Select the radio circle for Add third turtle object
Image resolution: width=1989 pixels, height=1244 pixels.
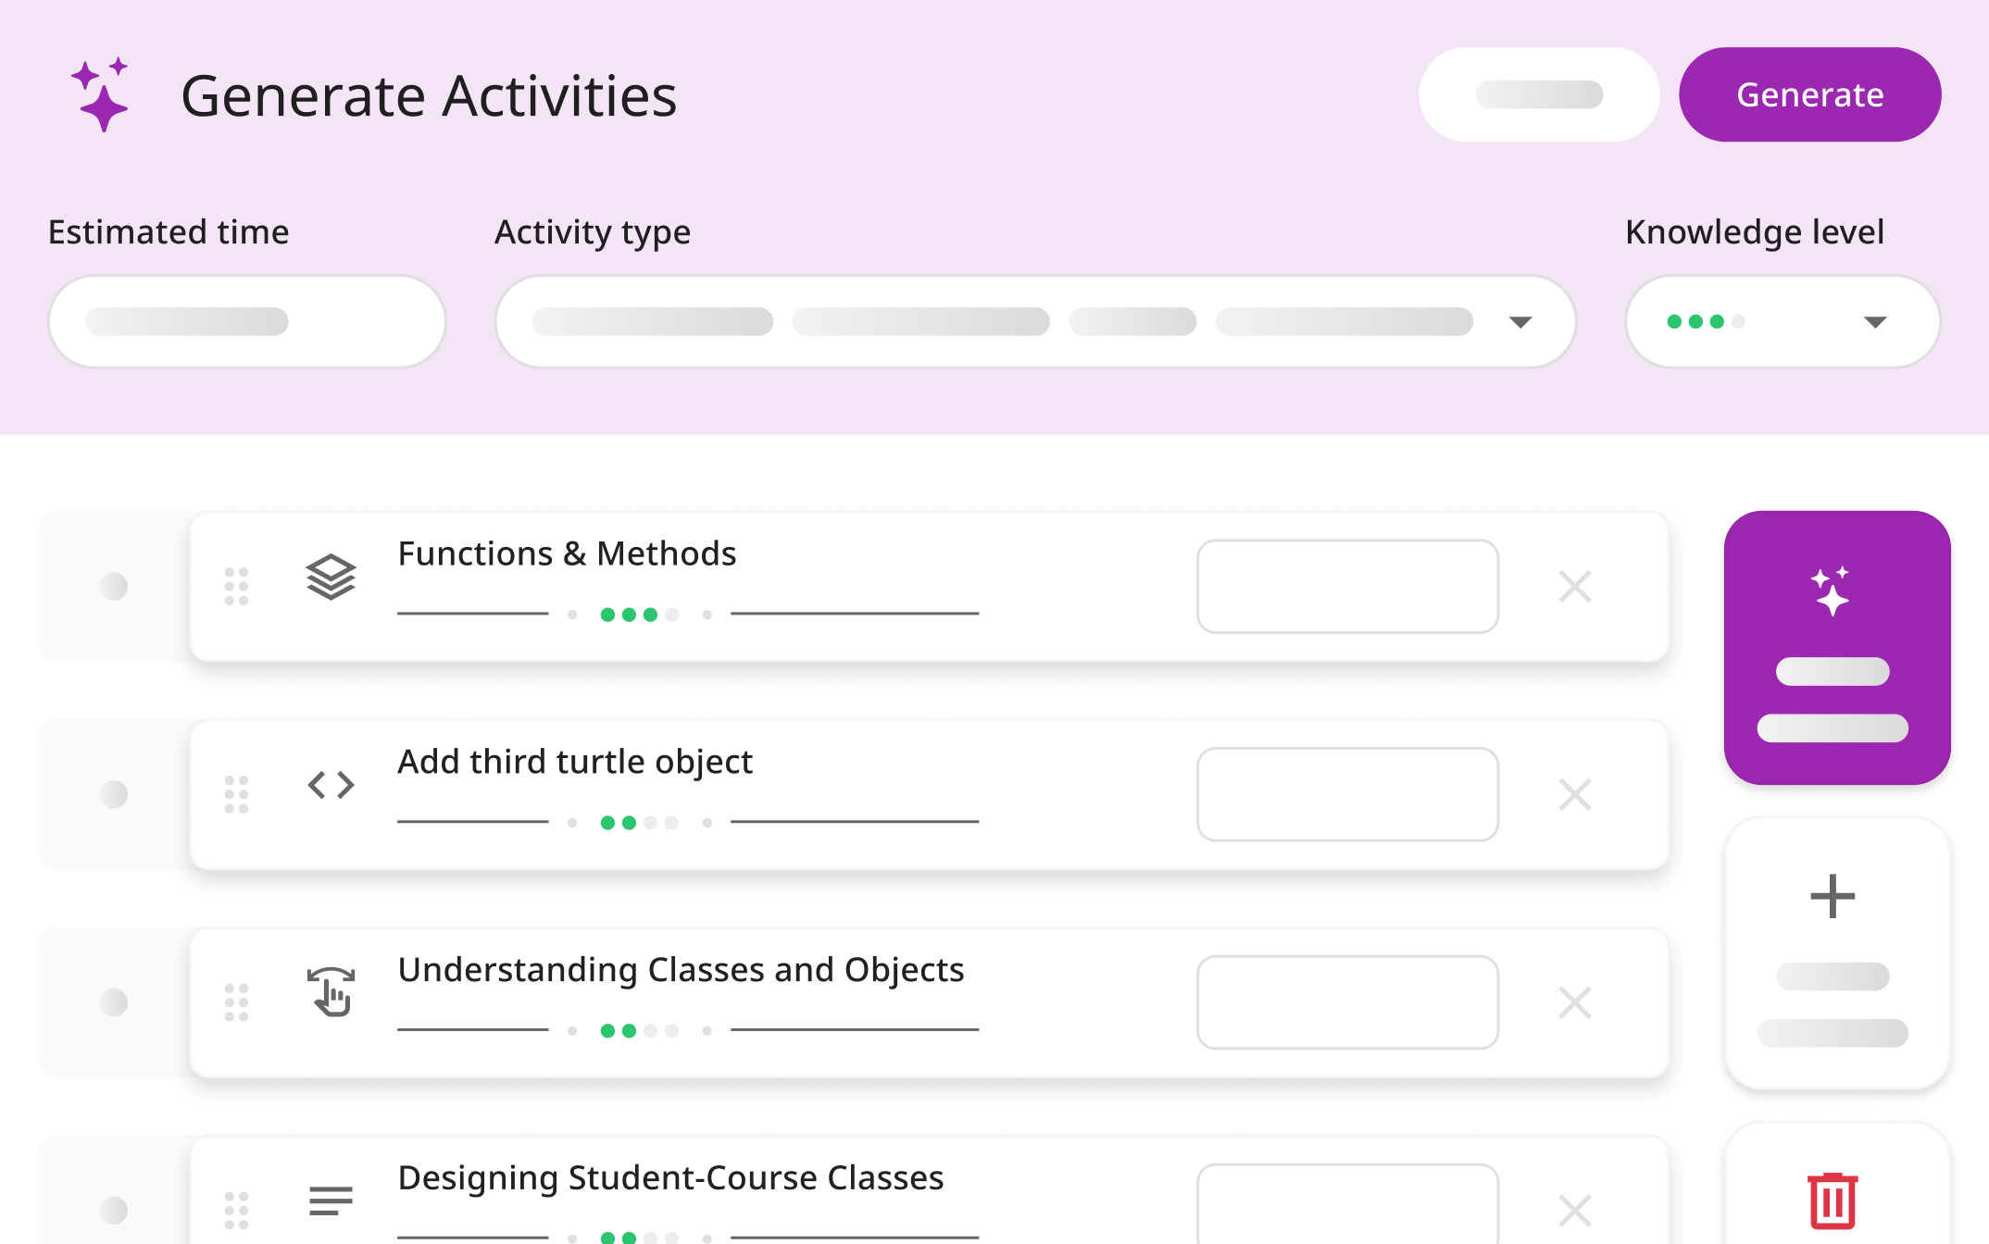pyautogui.click(x=114, y=794)
